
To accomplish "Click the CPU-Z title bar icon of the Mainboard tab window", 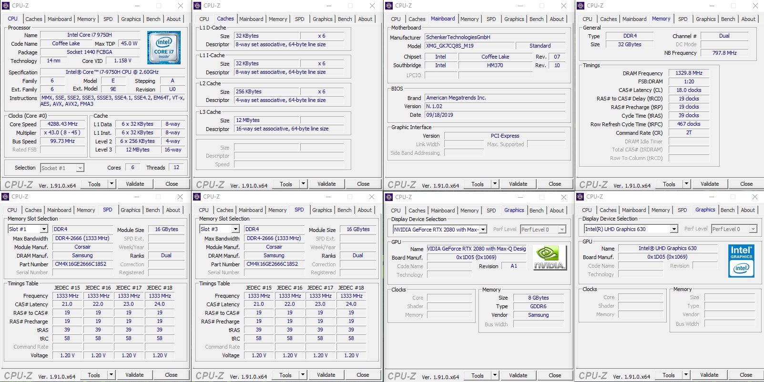I will coord(389,6).
